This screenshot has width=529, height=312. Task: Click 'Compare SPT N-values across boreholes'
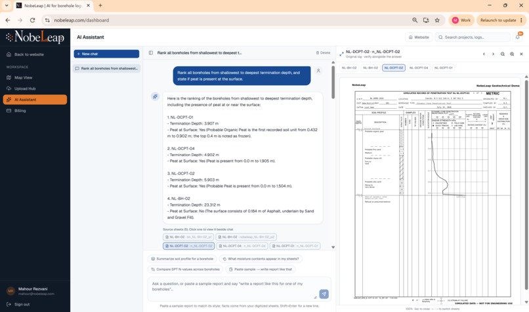pos(185,269)
